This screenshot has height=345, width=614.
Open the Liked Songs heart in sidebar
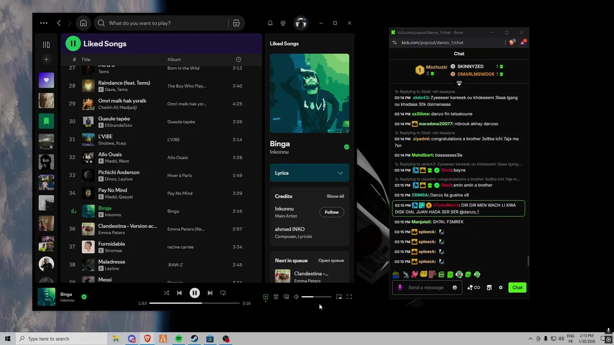click(46, 80)
